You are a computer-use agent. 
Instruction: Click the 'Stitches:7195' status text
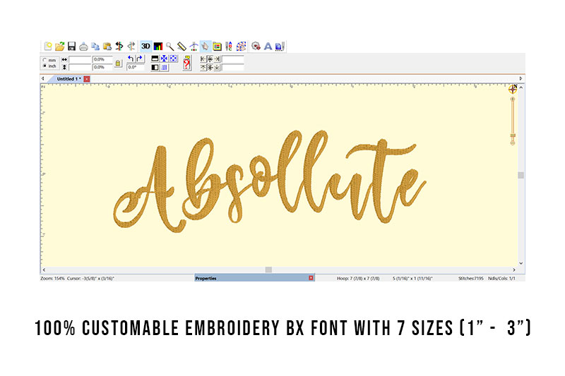click(471, 278)
